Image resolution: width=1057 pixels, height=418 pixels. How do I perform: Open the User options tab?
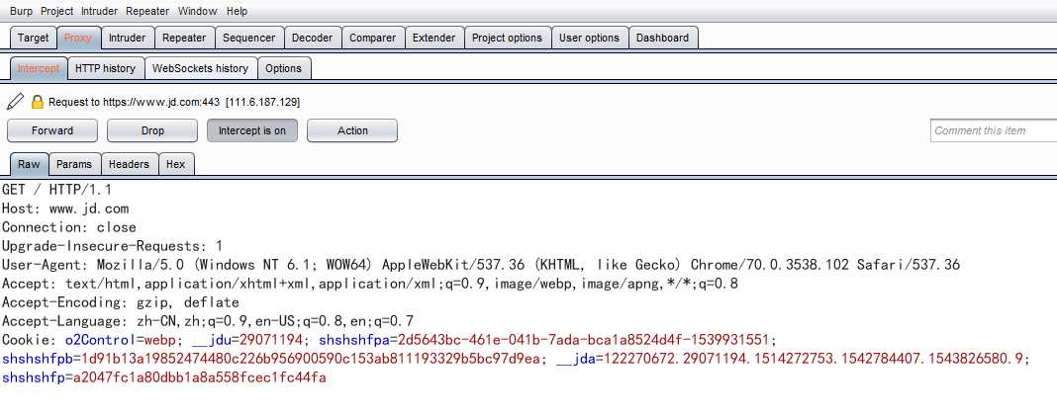[589, 38]
